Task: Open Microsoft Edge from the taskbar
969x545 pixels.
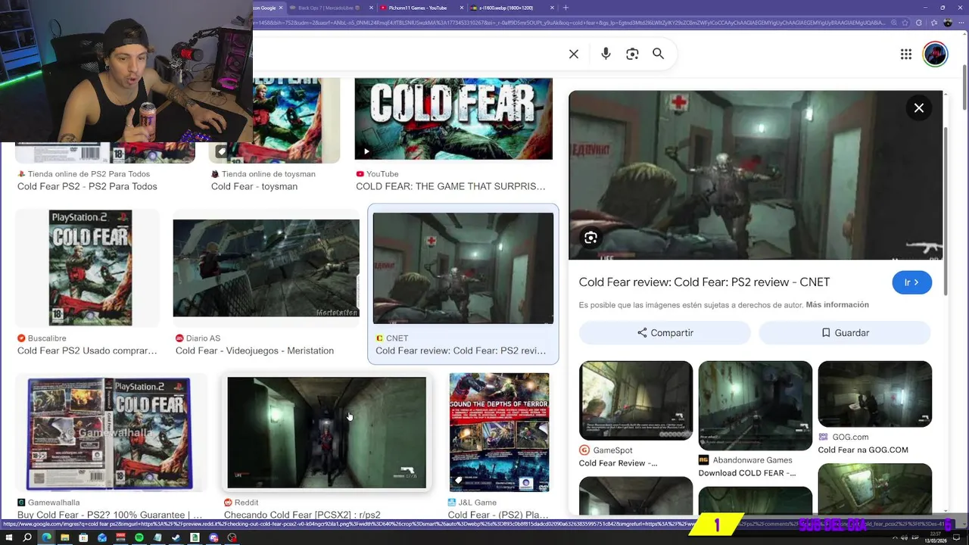Action: coord(46,537)
